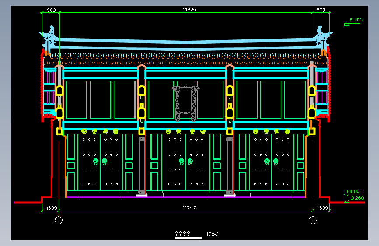Select grid axis bubble number 1

point(59,220)
